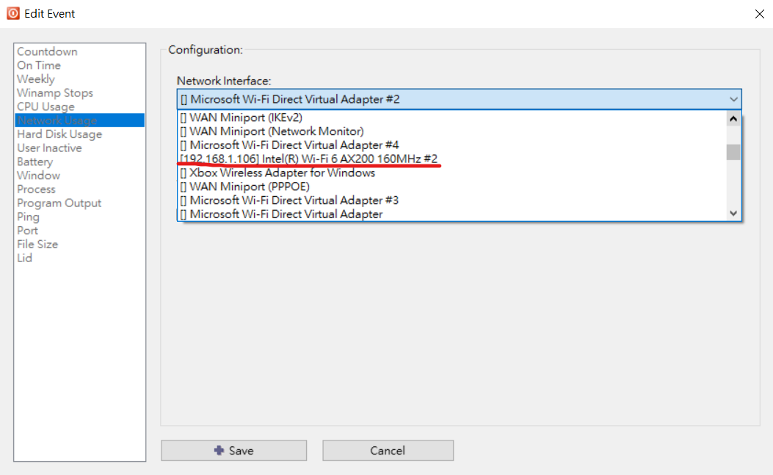Collapse the Network Interface combo box
Viewport: 773px width, 475px height.
(x=733, y=99)
